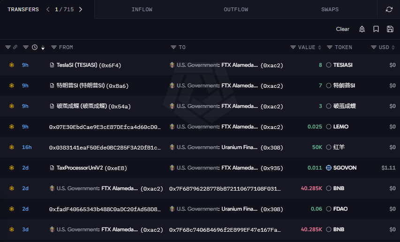Go to previous transfers page arrow
400x242 pixels.
(x=48, y=9)
